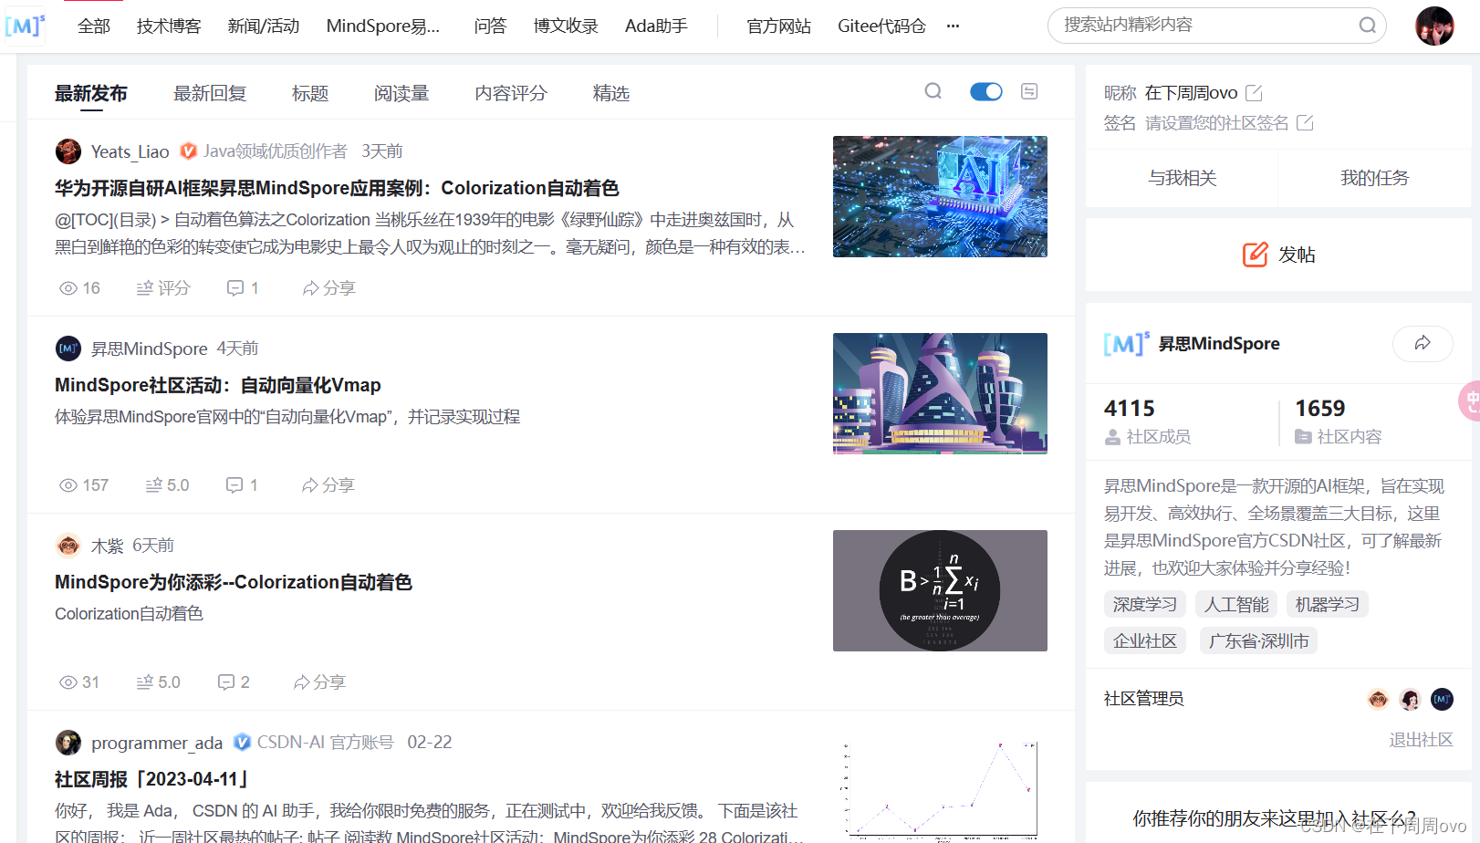This screenshot has width=1480, height=843.
Task: Open the more options ellipsis in navigation
Action: (x=953, y=26)
